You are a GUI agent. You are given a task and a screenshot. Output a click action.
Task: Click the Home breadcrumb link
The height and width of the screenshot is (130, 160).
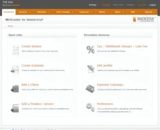click(10, 26)
